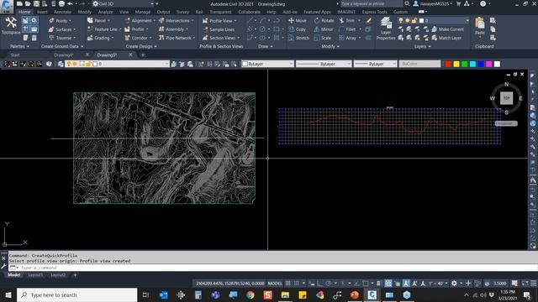The width and height of the screenshot is (538, 302).
Task: Open the Express Tools ribbon tab
Action: click(374, 12)
